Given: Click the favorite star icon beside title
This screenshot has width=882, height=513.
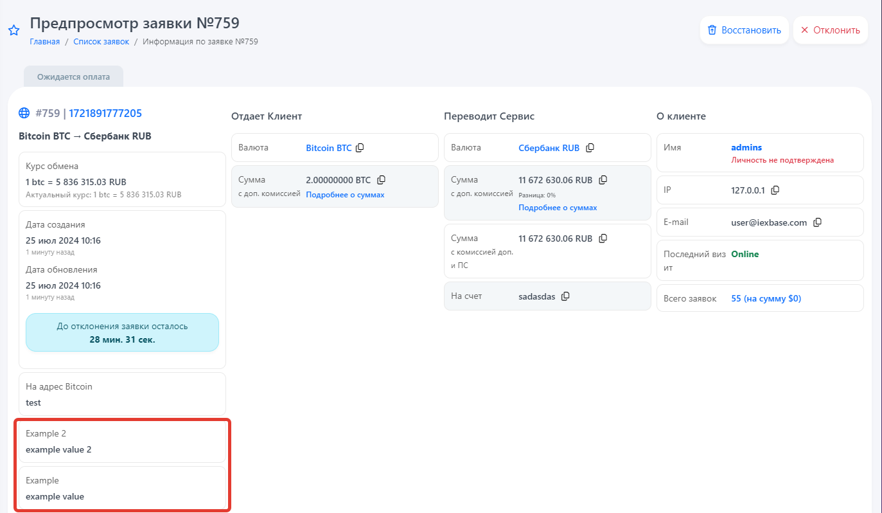Looking at the screenshot, I should point(13,31).
